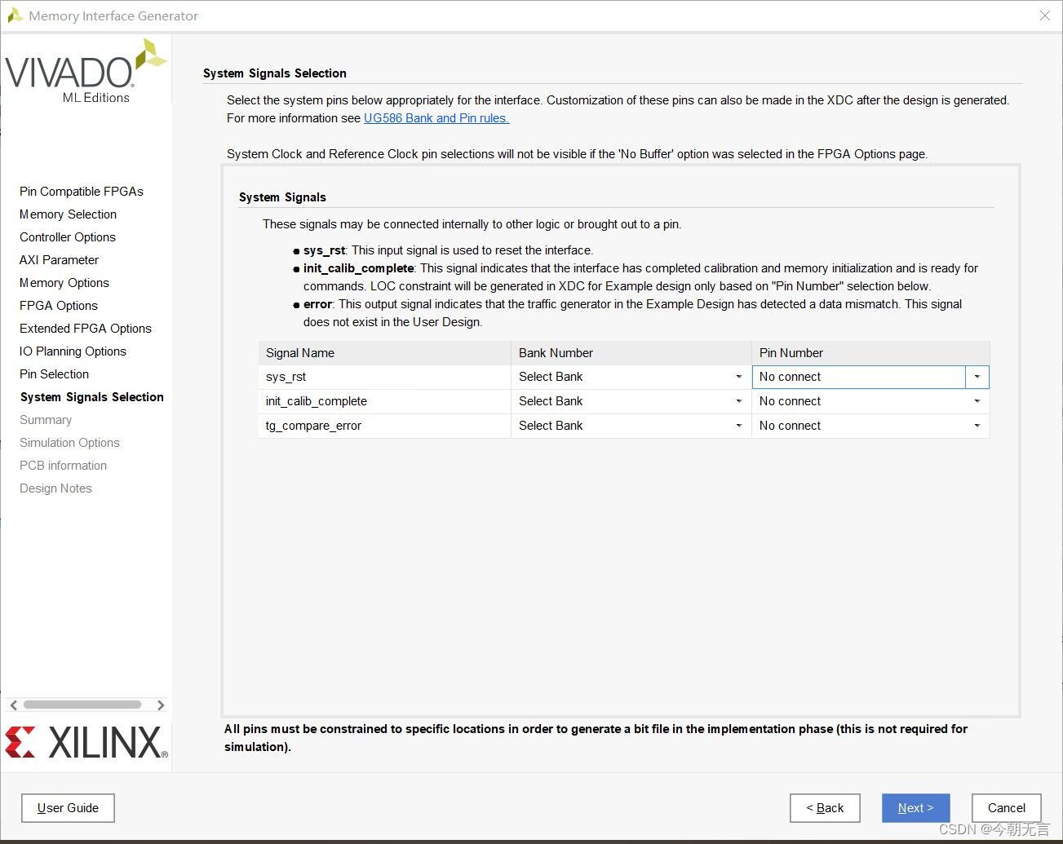
Task: Go to AXI Parameter step
Action: (x=59, y=260)
